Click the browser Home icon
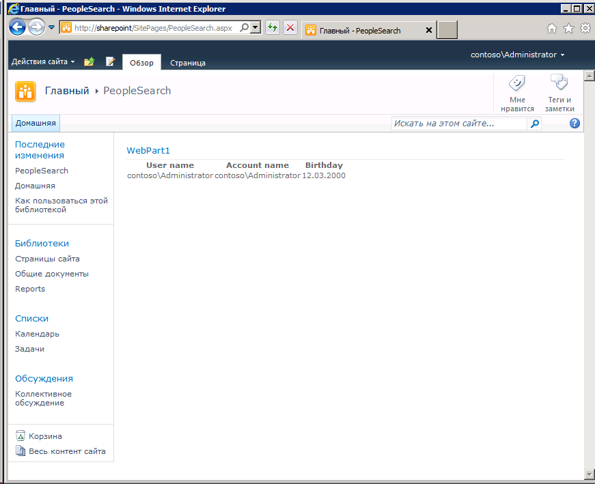This screenshot has width=595, height=484. click(552, 28)
